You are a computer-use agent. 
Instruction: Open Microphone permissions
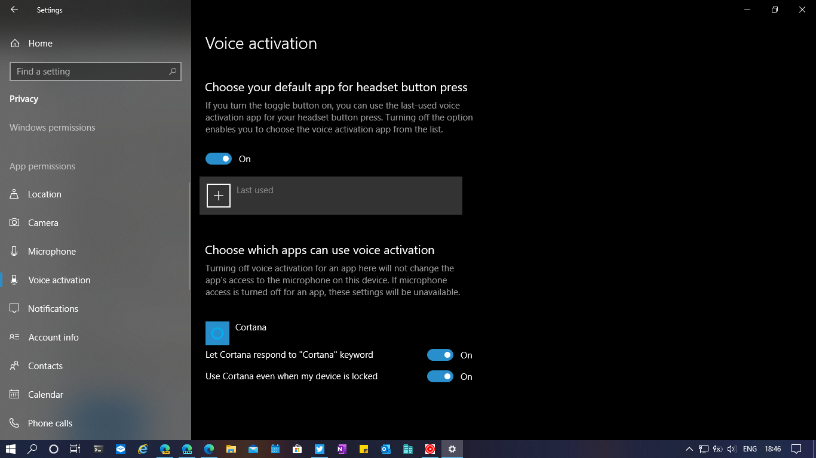(96, 252)
